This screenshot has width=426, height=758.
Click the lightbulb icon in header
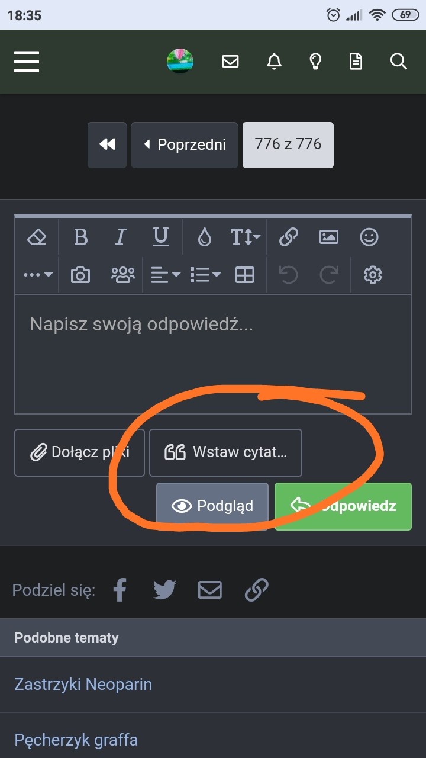coord(315,62)
